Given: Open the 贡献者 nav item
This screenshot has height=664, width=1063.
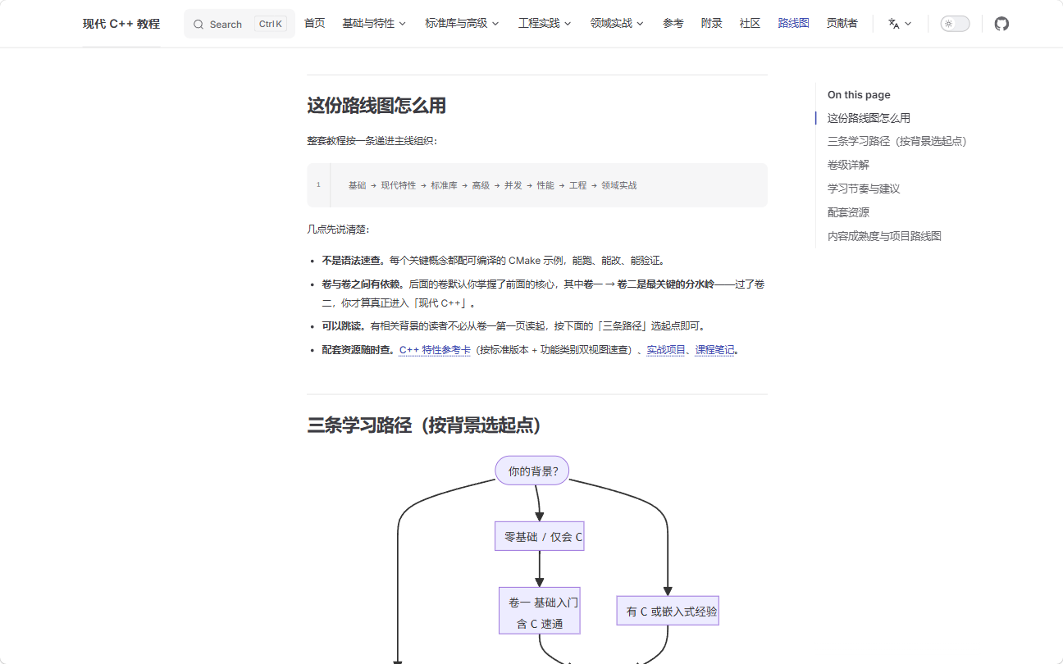Looking at the screenshot, I should coord(842,24).
